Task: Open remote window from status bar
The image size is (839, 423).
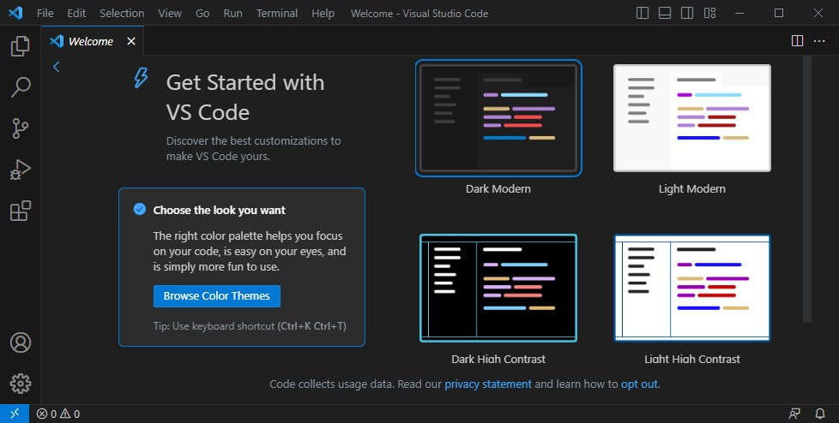Action: tap(15, 414)
